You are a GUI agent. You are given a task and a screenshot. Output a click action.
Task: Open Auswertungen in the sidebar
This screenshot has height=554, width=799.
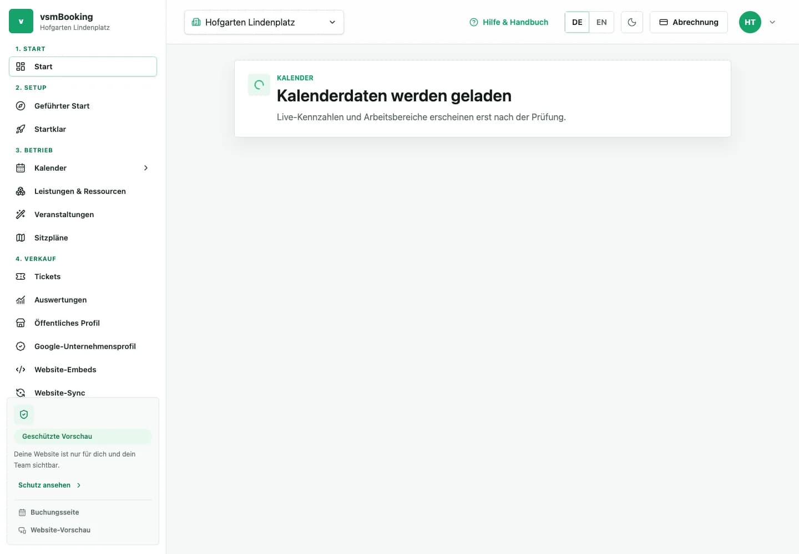[x=83, y=300]
